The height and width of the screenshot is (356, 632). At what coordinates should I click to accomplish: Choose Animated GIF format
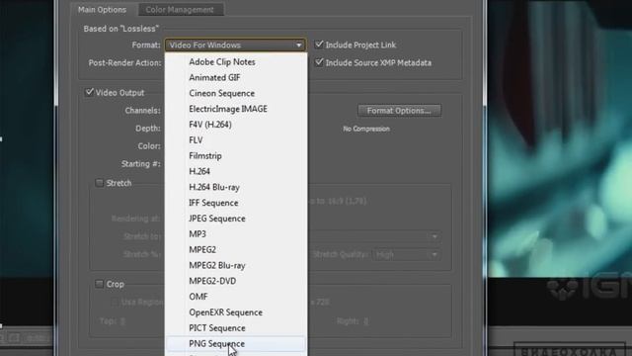click(236, 77)
